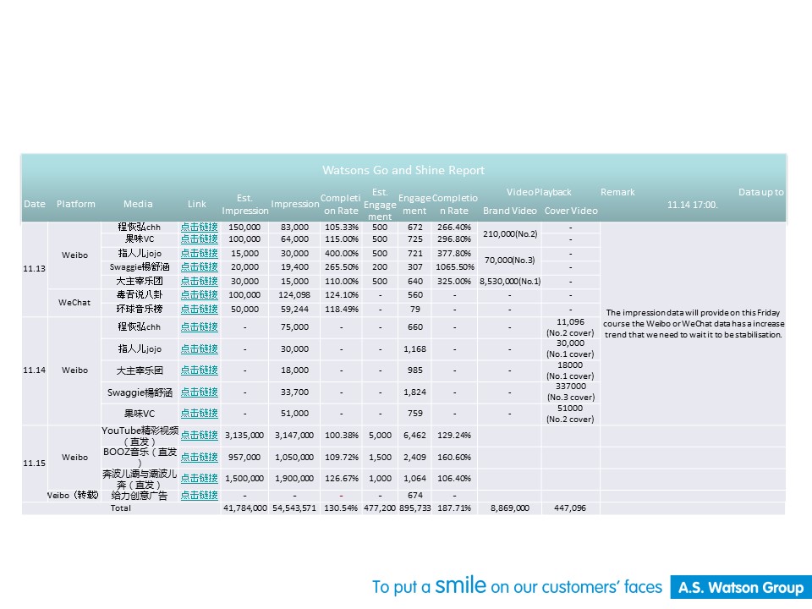812x609 pixels.
Task: Select the Watsons Go and Shine Report title
Action: point(403,170)
